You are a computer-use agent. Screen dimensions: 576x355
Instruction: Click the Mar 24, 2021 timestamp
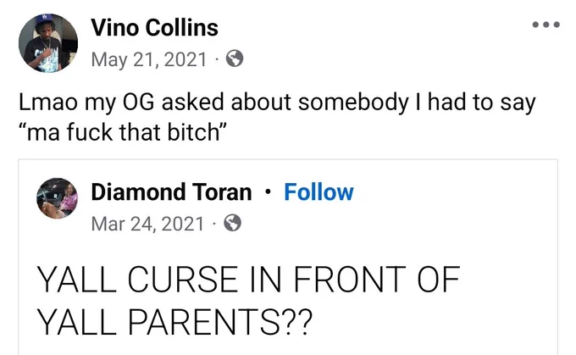[147, 224]
